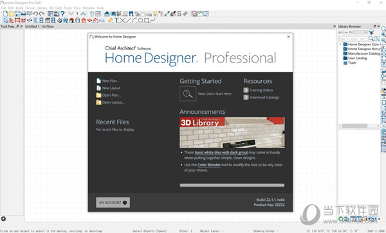Select the Circle tool

pos(140,20)
